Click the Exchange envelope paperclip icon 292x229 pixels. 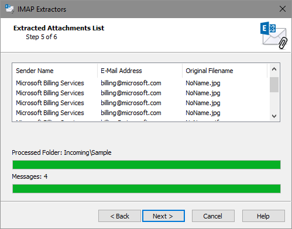[x=274, y=35]
